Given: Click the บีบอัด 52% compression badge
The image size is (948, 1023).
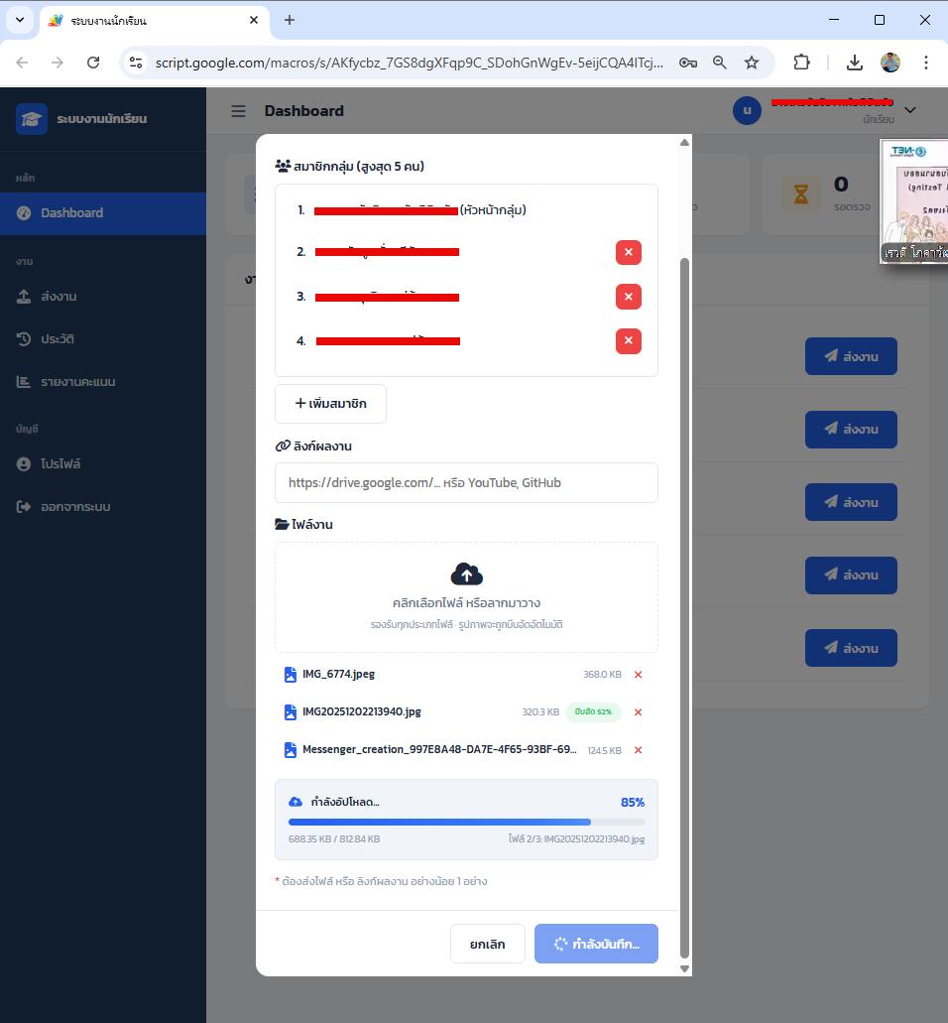Looking at the screenshot, I should point(593,711).
